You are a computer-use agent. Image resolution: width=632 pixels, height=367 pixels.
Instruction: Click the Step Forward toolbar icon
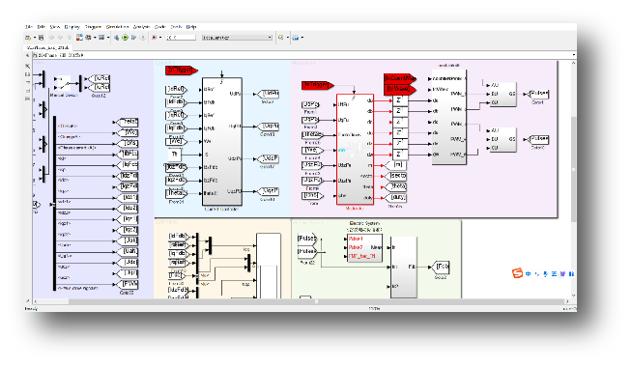[x=133, y=38]
